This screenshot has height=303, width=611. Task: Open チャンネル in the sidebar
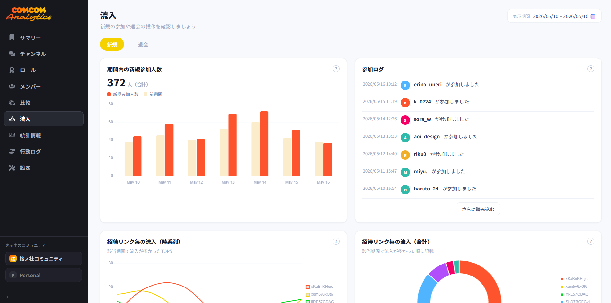click(43, 54)
